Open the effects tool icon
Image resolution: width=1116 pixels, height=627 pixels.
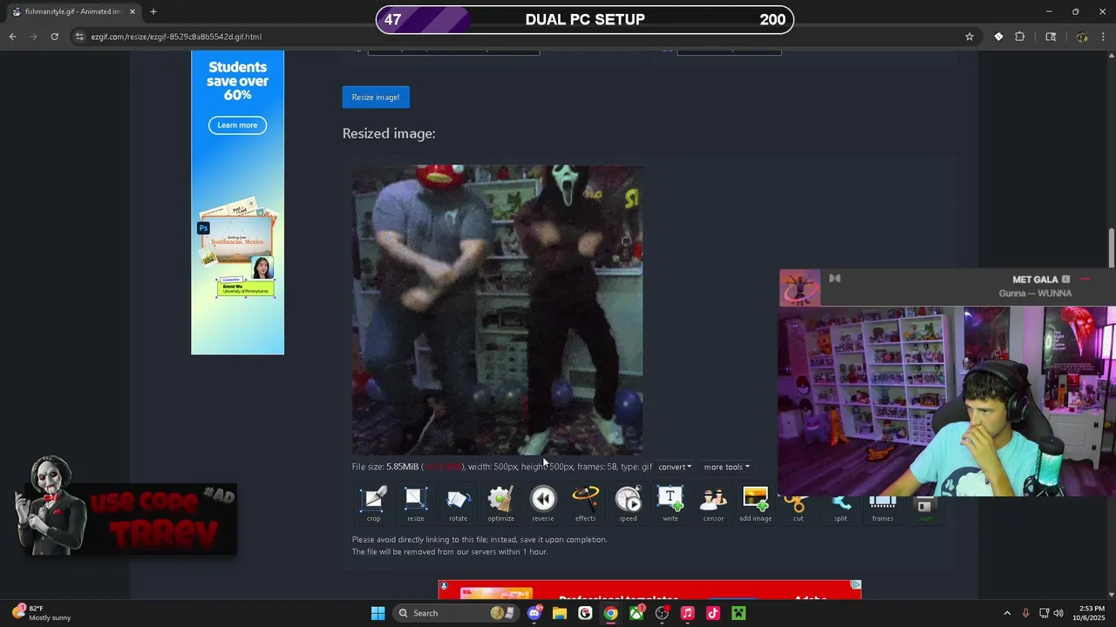click(x=585, y=504)
